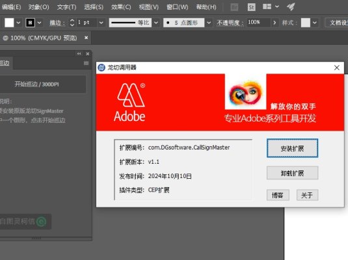
Task: Expand the stroke color dropdown arrow
Action: (39, 23)
